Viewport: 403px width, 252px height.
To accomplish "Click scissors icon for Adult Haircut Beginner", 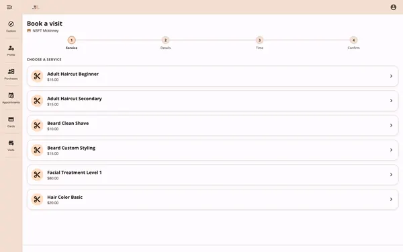I will point(37,76).
